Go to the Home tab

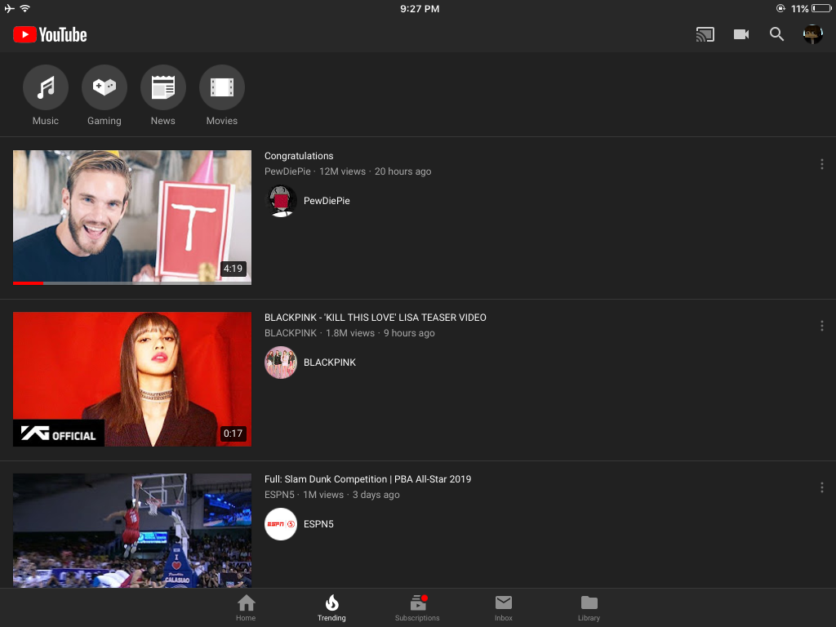[246, 608]
